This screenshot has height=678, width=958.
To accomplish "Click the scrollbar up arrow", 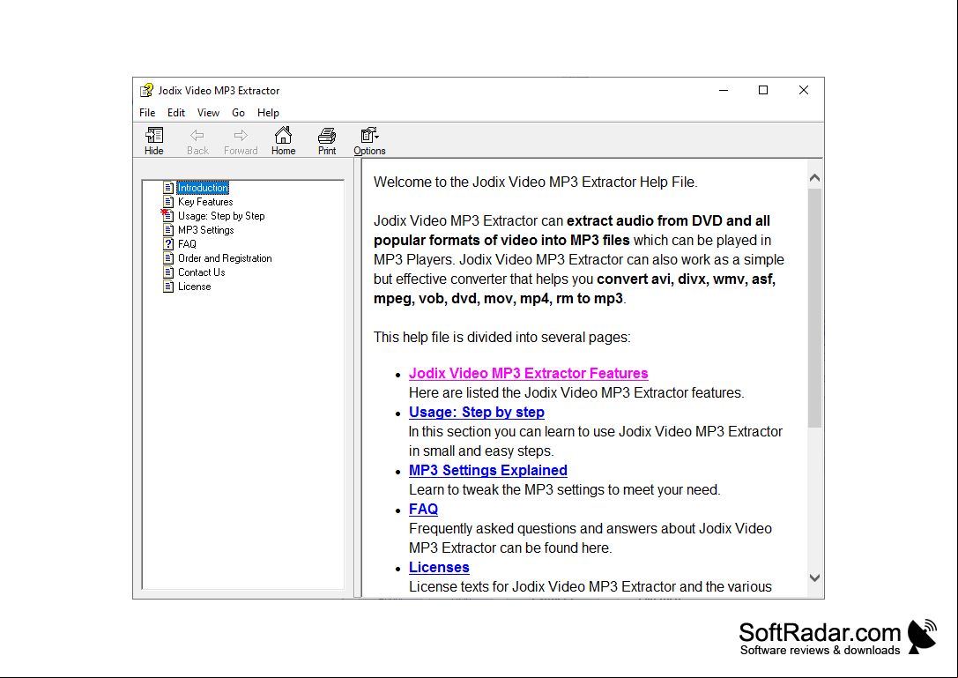I will point(814,178).
